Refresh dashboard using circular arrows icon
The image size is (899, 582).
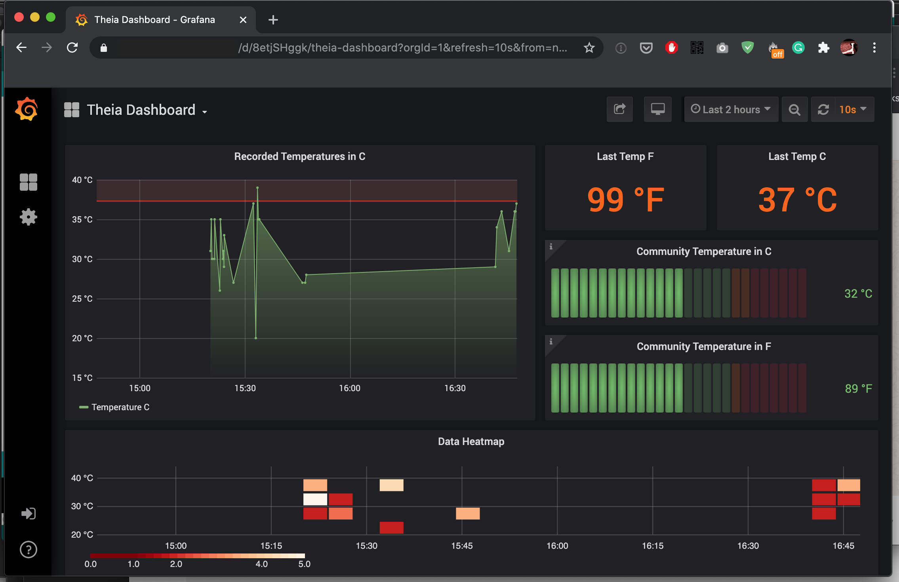823,110
